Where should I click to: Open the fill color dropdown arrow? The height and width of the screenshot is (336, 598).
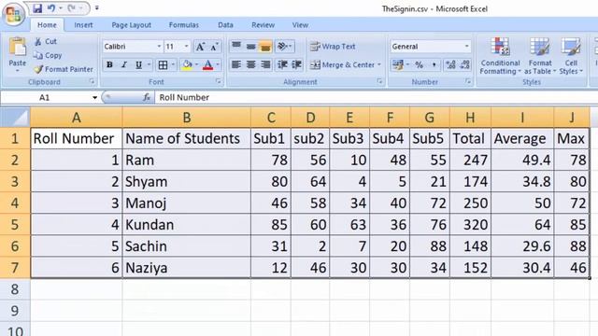pyautogui.click(x=197, y=64)
